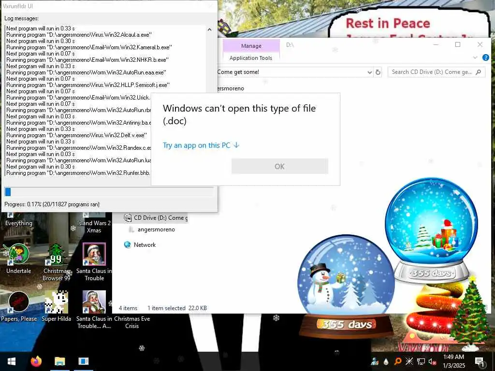Maximize the File Explorer window
Image resolution: width=495 pixels, height=371 pixels.
coord(458,45)
